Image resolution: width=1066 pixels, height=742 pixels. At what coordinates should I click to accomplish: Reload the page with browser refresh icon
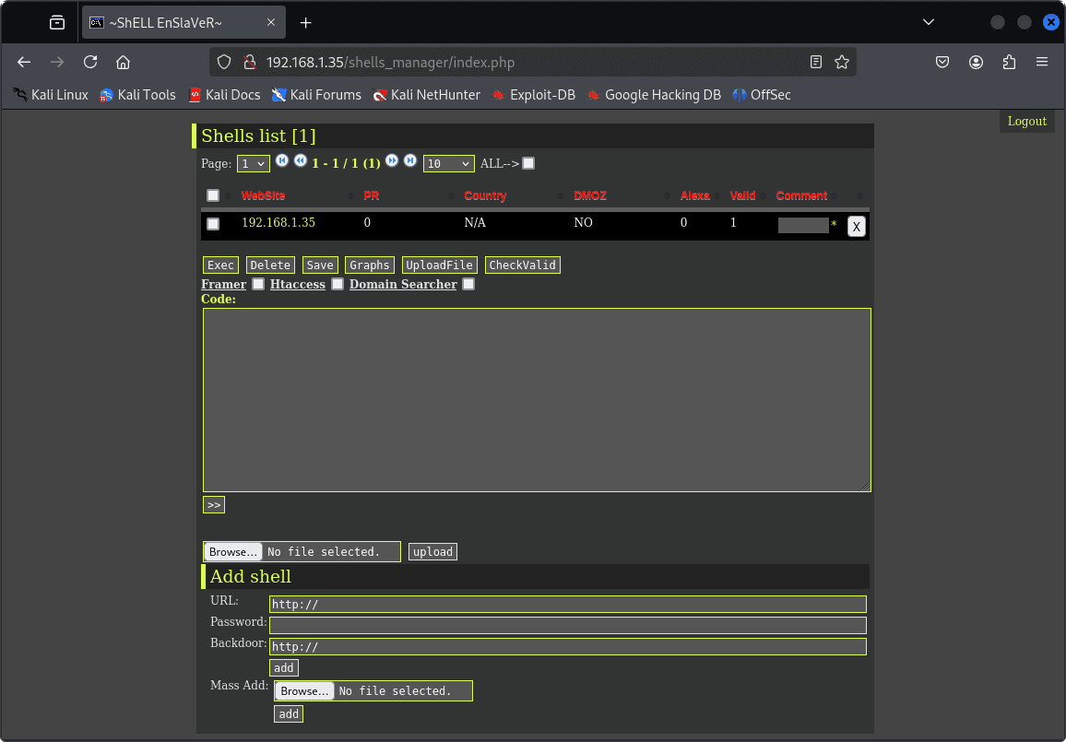[90, 62]
